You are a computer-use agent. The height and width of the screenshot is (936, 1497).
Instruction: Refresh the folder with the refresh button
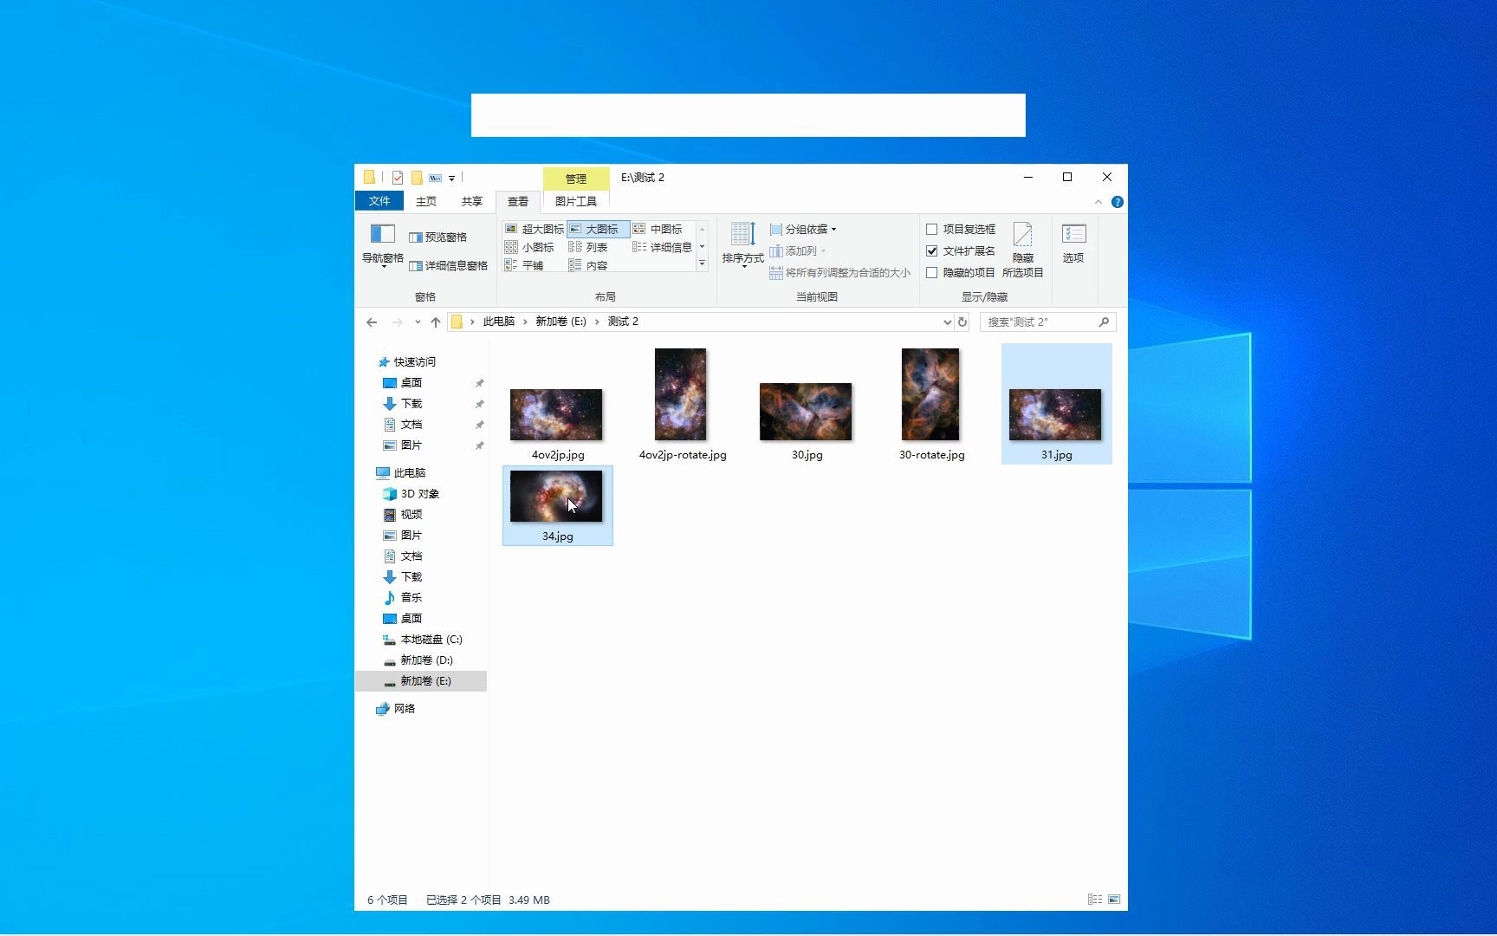pos(962,322)
